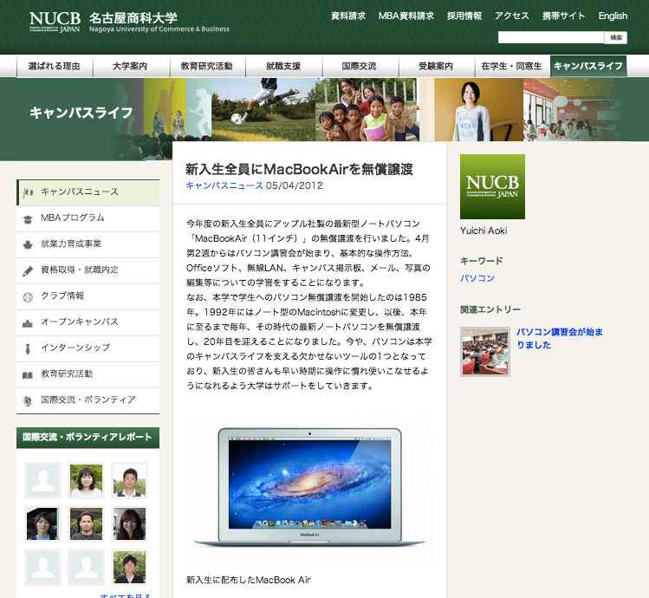Open related entry パソコン講習会が始まりました
Viewport: 649px width, 598px height.
coord(559,338)
